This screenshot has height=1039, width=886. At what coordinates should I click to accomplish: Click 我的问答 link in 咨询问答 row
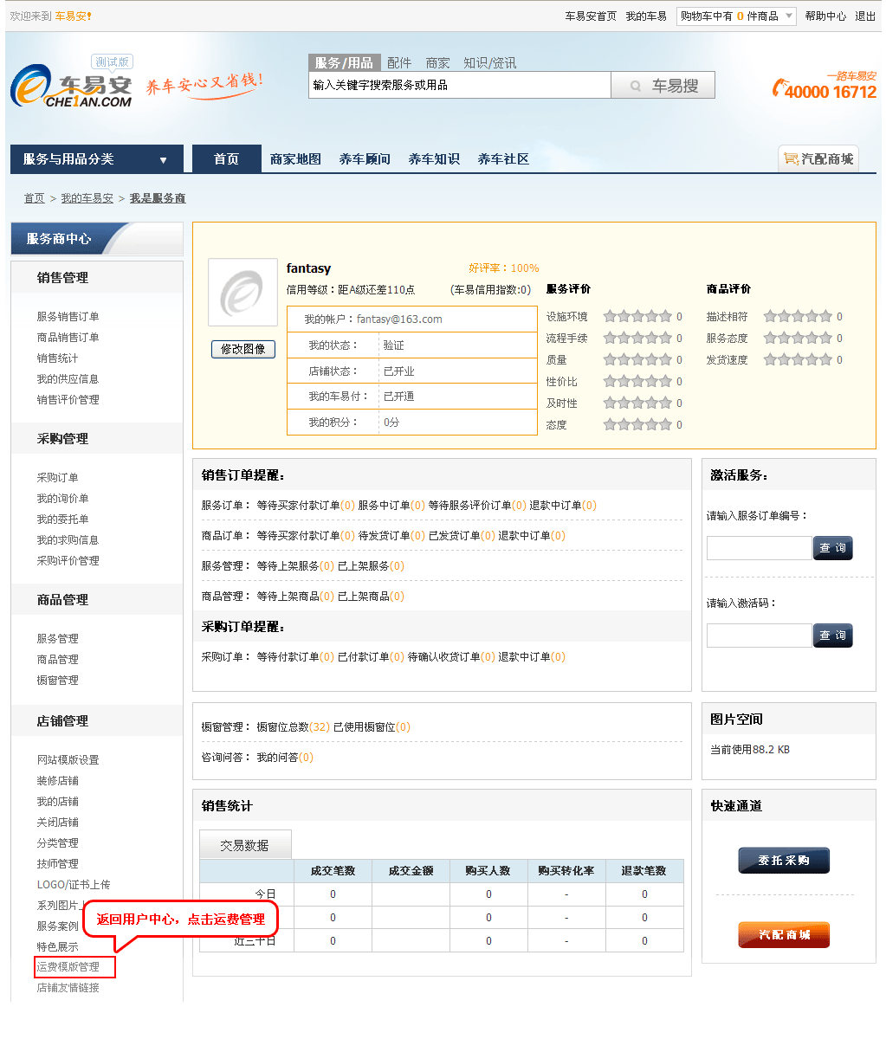pos(285,758)
